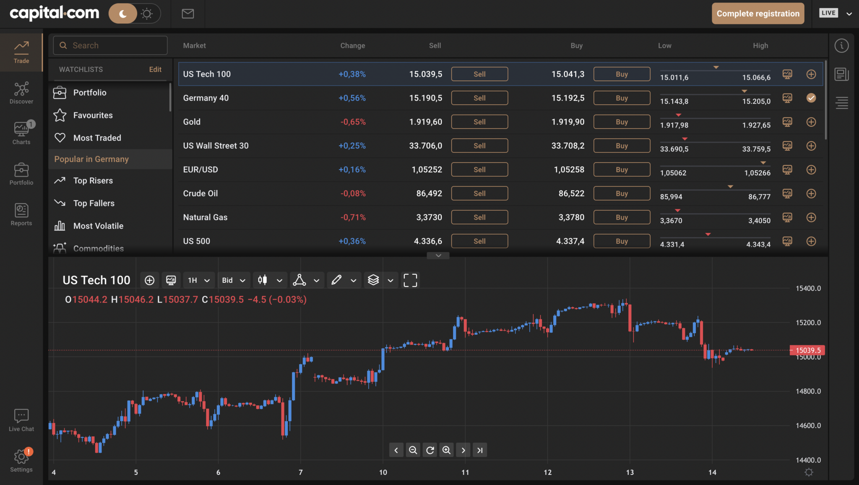Open the Portfolio sidebar icon

(21, 173)
